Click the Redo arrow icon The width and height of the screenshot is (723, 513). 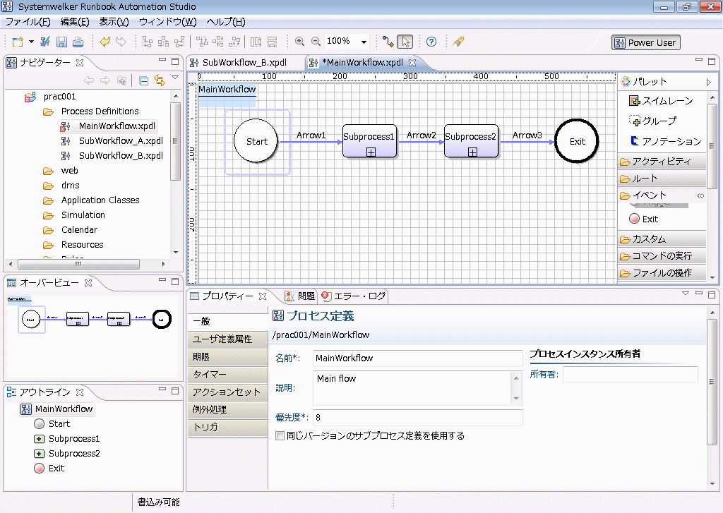121,42
